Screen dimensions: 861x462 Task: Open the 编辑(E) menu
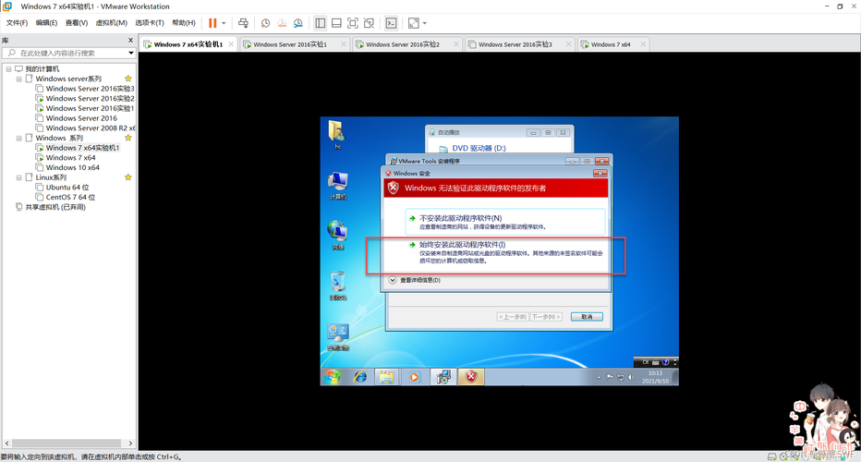coord(46,22)
